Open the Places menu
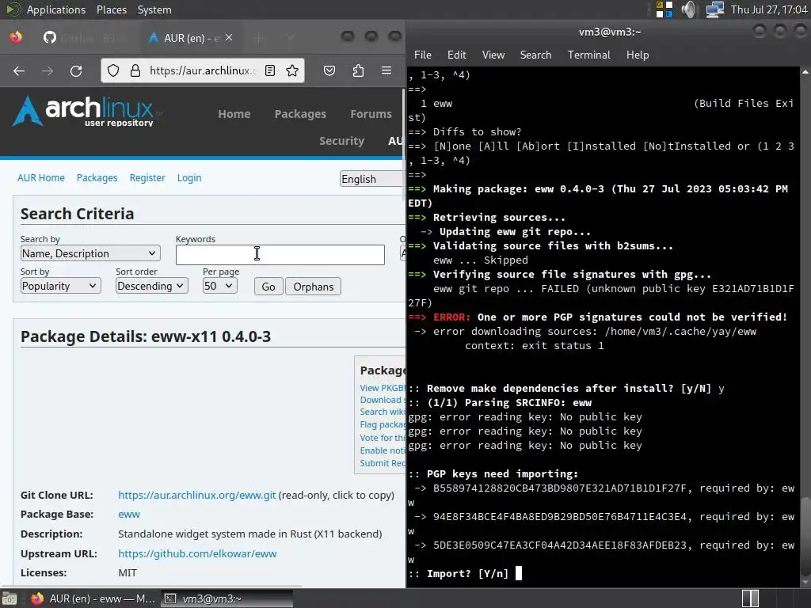 click(111, 9)
